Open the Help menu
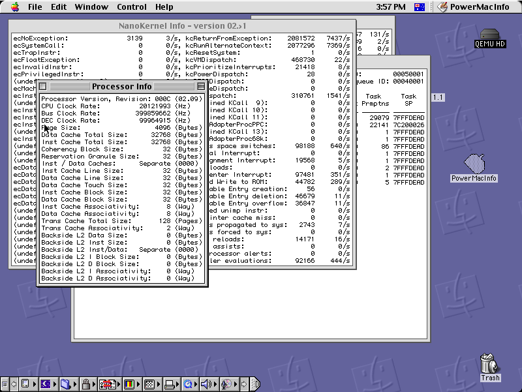522x392 pixels. (x=164, y=7)
